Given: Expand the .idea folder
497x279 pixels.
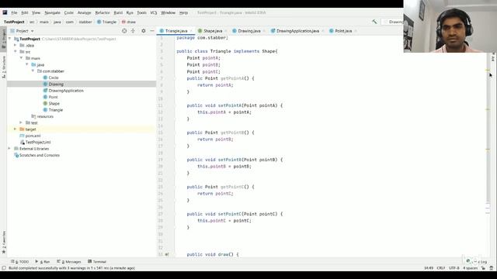Looking at the screenshot, I should [16, 45].
